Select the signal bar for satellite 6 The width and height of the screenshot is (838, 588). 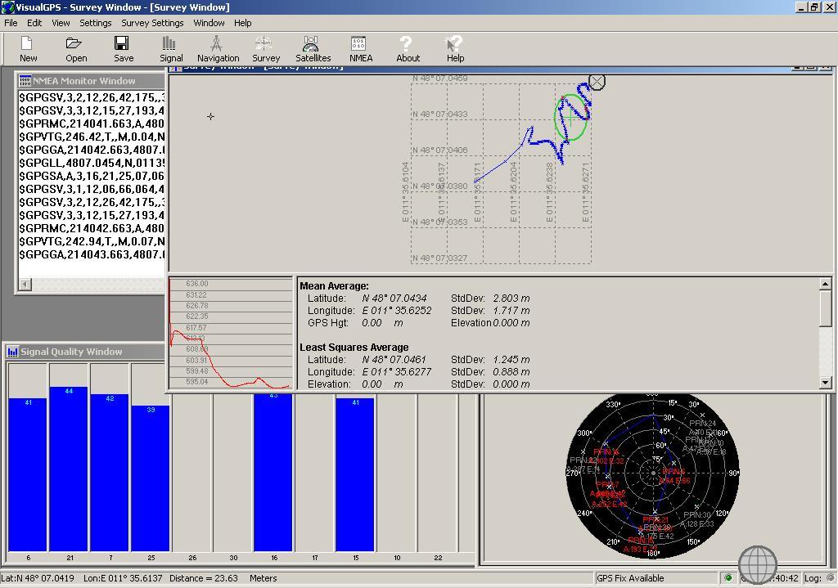click(x=28, y=475)
